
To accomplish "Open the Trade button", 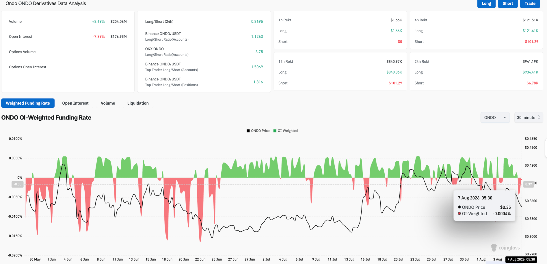I will coord(530,4).
